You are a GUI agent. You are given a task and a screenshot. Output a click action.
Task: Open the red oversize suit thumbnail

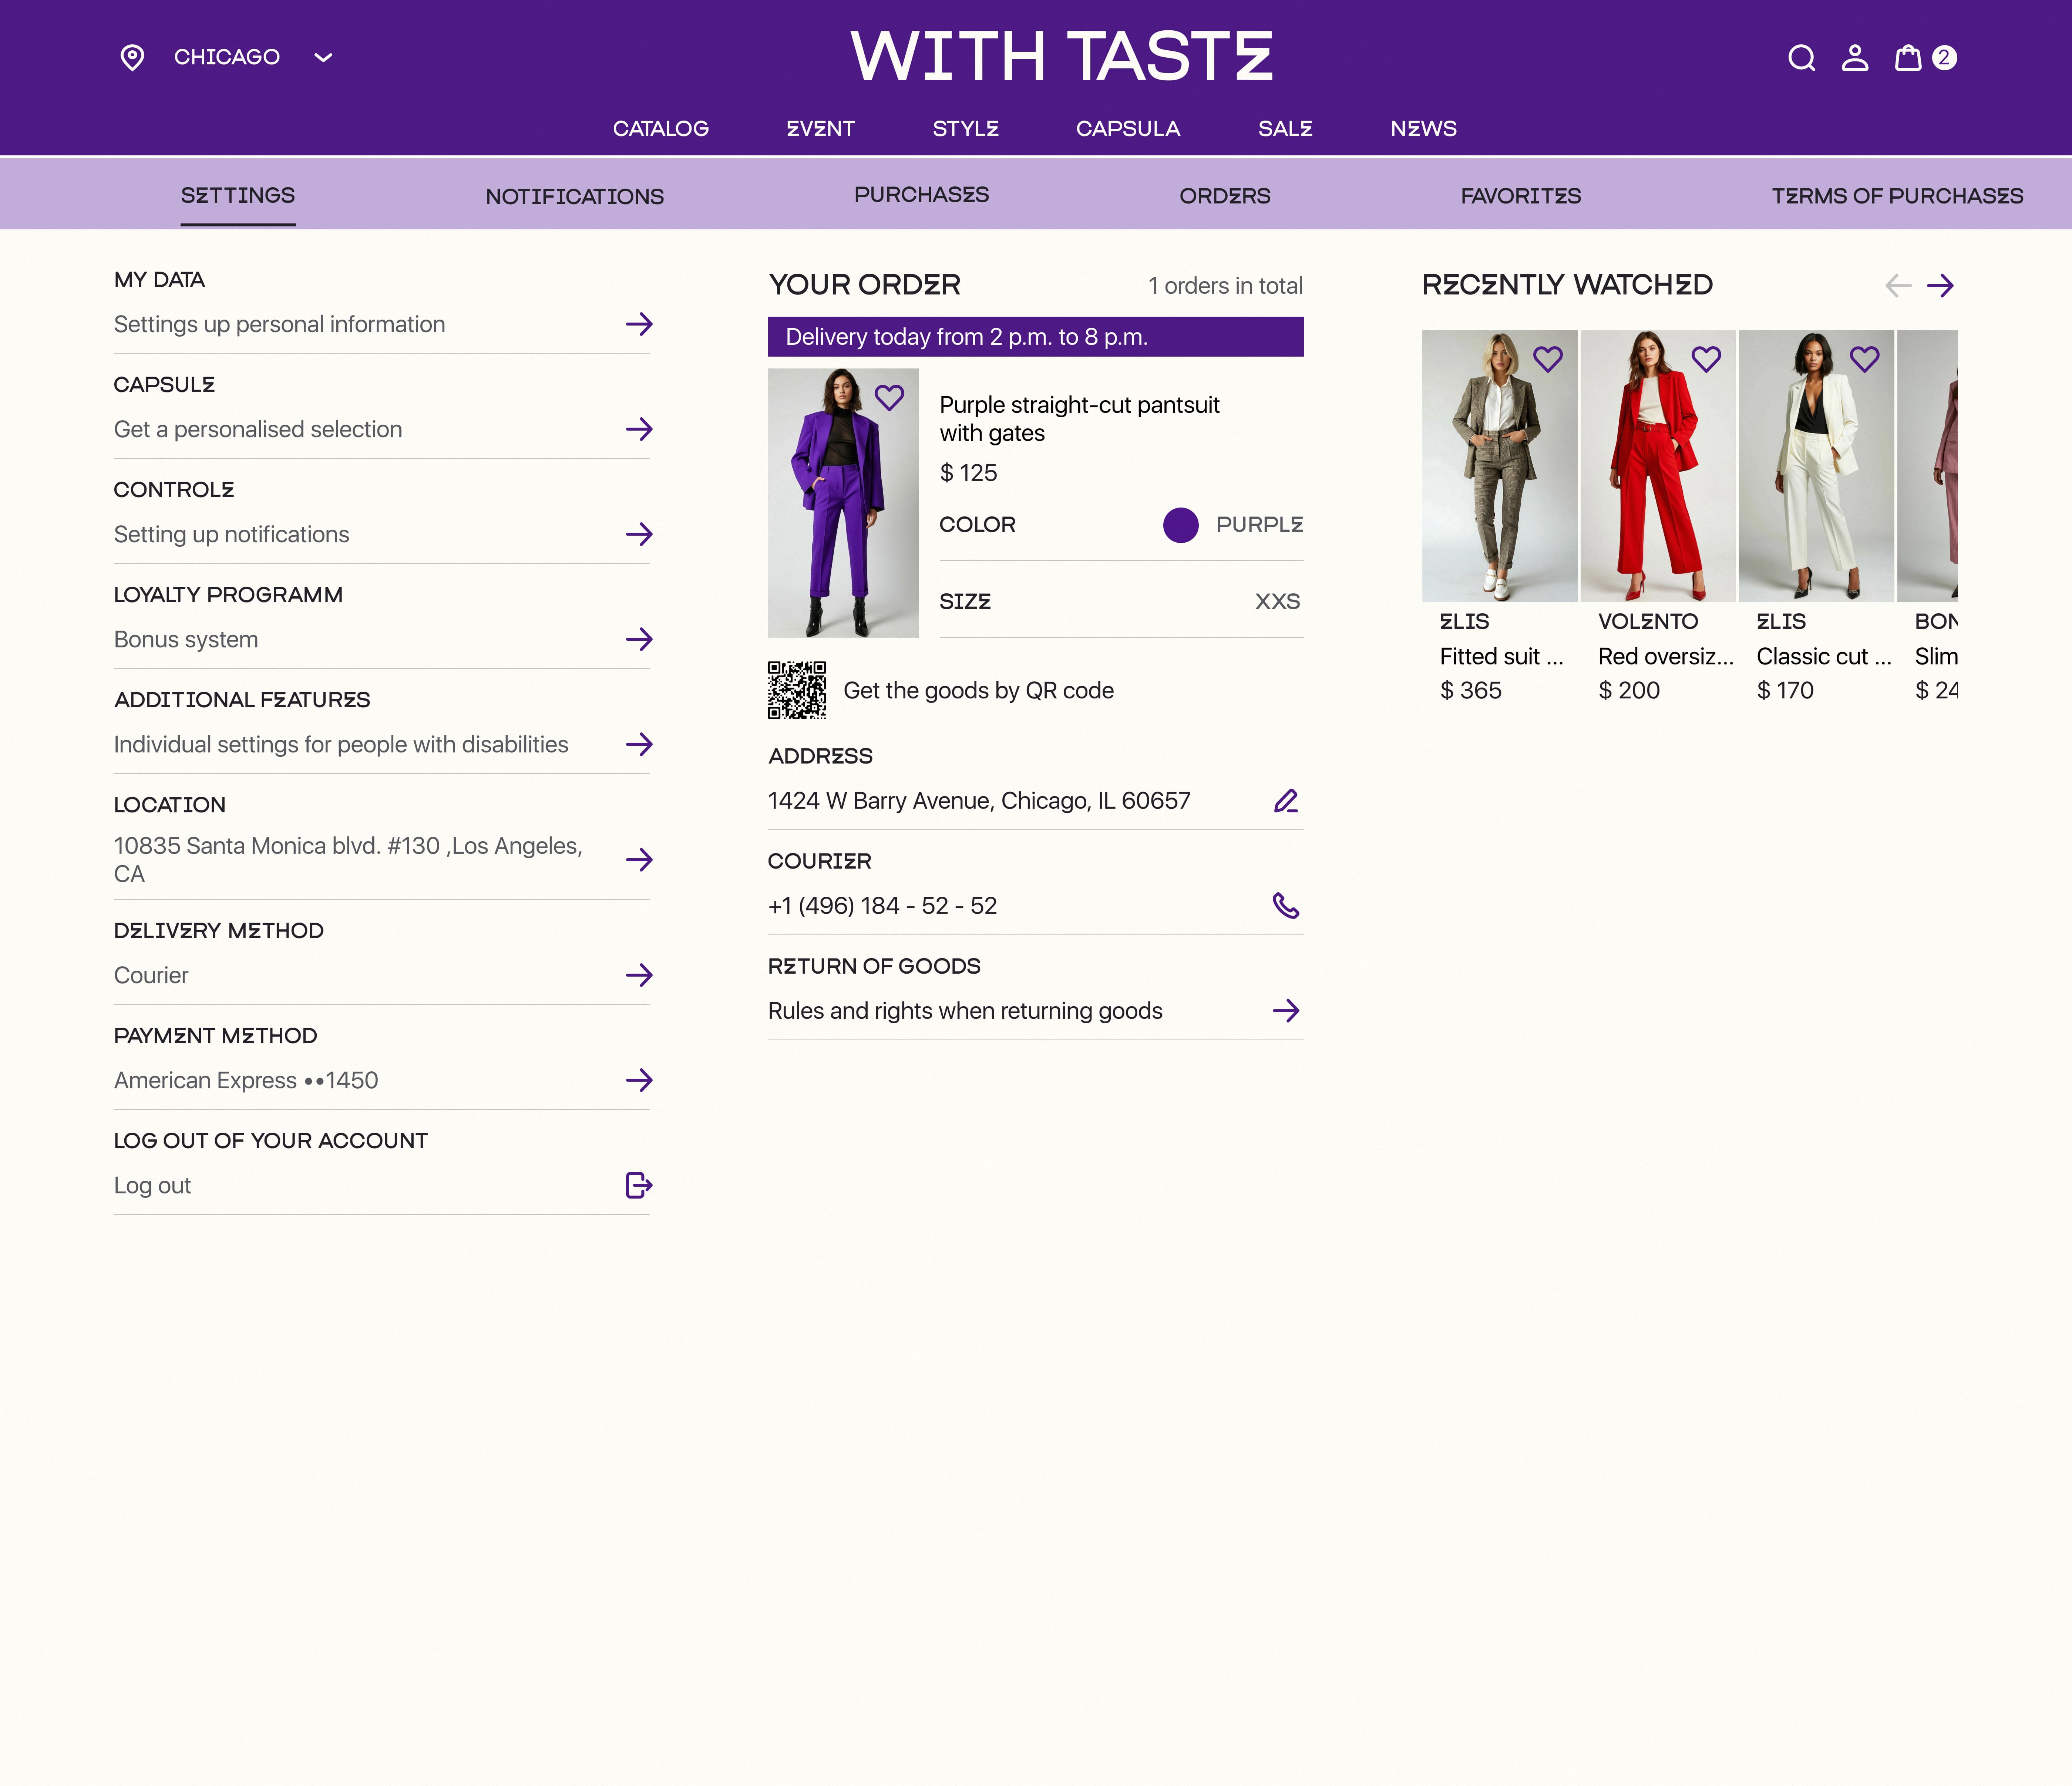1658,466
